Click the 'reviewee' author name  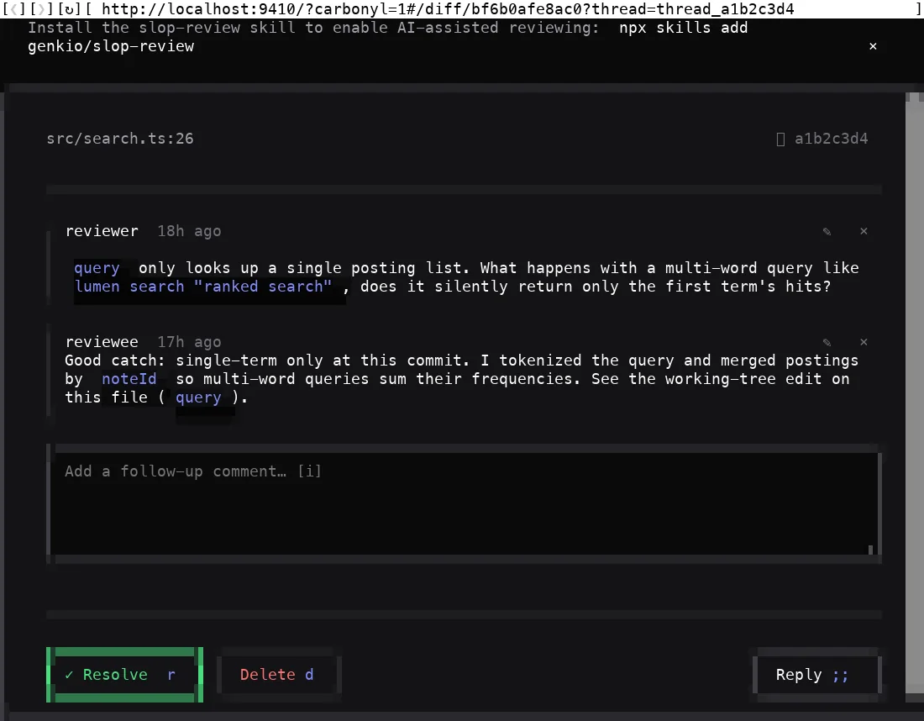tap(102, 342)
